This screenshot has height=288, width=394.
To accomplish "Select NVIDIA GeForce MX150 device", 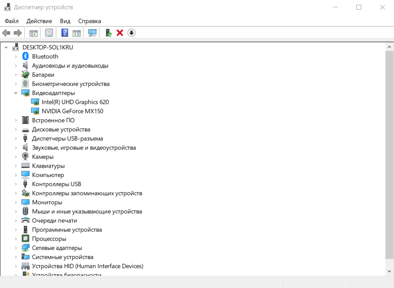I will pos(72,111).
